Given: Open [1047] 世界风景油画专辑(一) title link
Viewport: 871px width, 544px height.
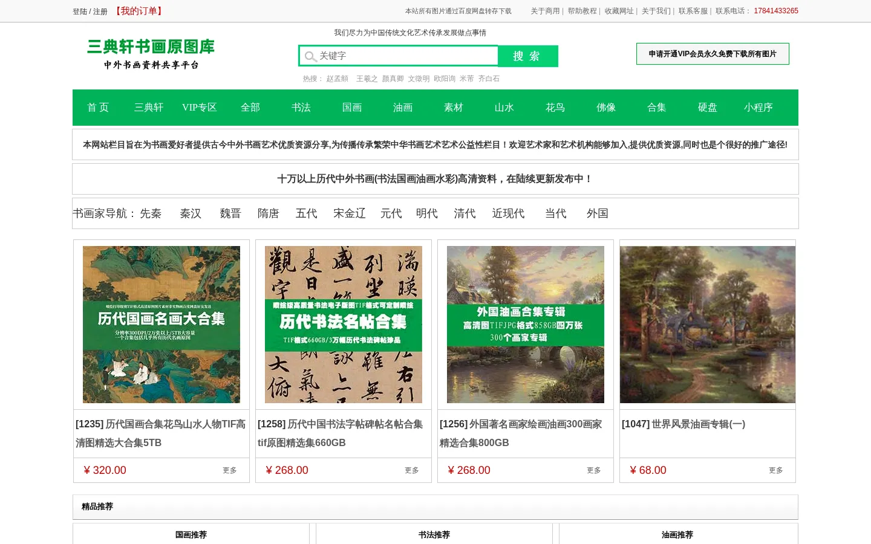Looking at the screenshot, I should pos(683,424).
